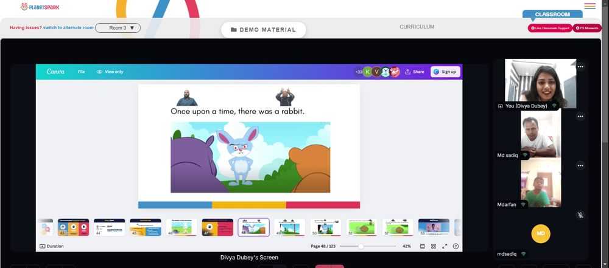The height and width of the screenshot is (268, 609).
Task: Click the yellow MD avatar circle
Action: [x=541, y=233]
